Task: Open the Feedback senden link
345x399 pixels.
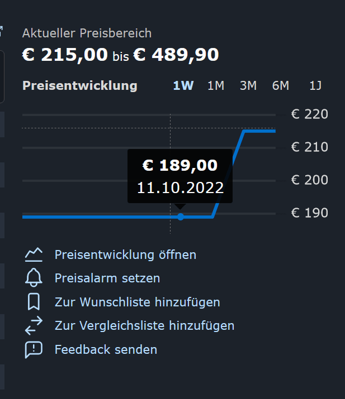Action: click(106, 349)
